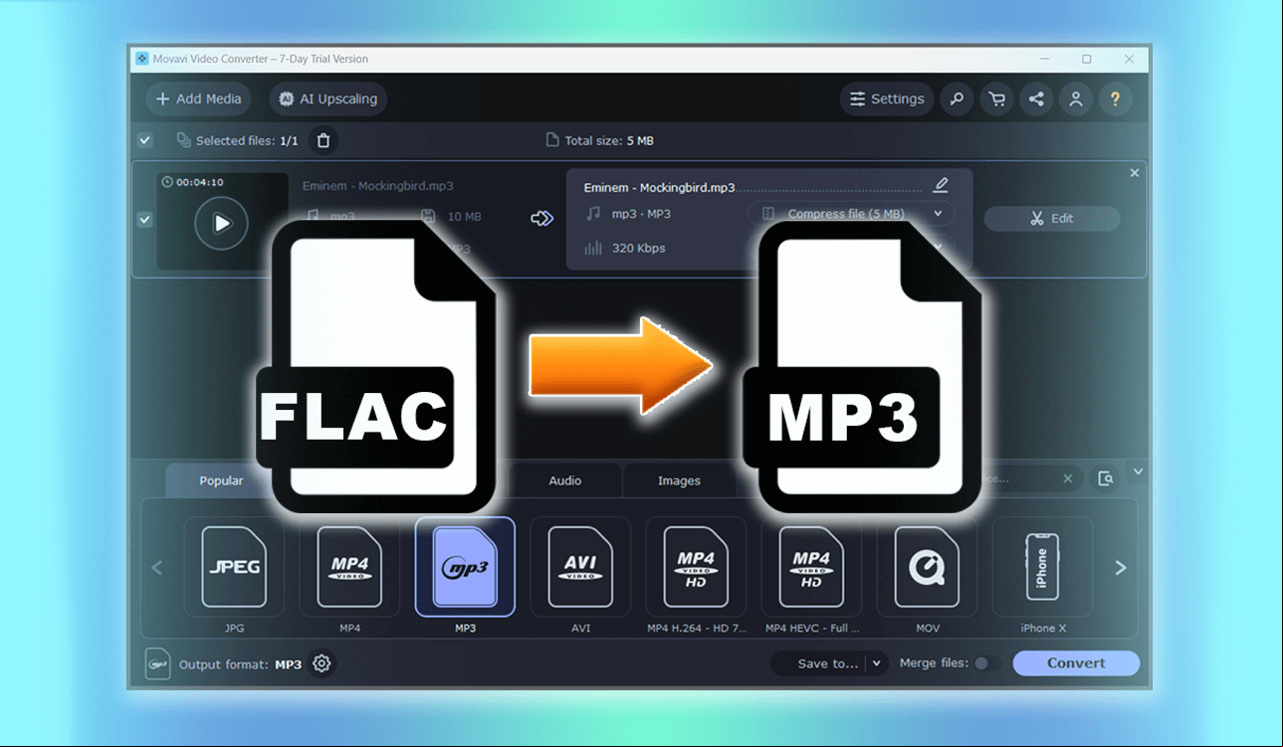Play the Mockingbird audio preview
1283x747 pixels.
coord(221,224)
